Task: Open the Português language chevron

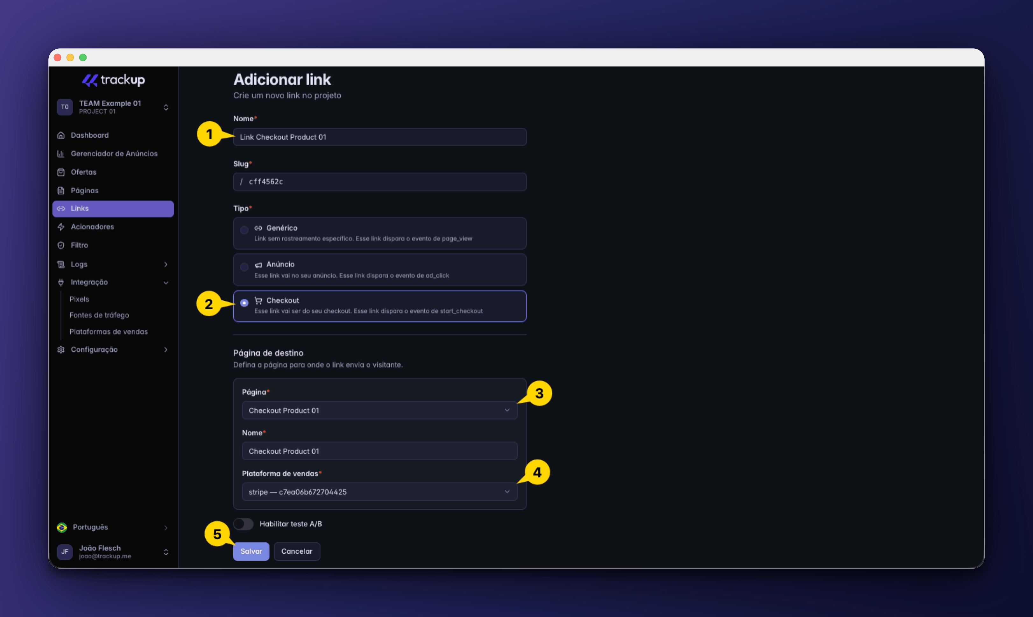Action: tap(166, 527)
